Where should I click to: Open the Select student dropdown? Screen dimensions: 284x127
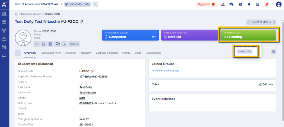(261, 22)
